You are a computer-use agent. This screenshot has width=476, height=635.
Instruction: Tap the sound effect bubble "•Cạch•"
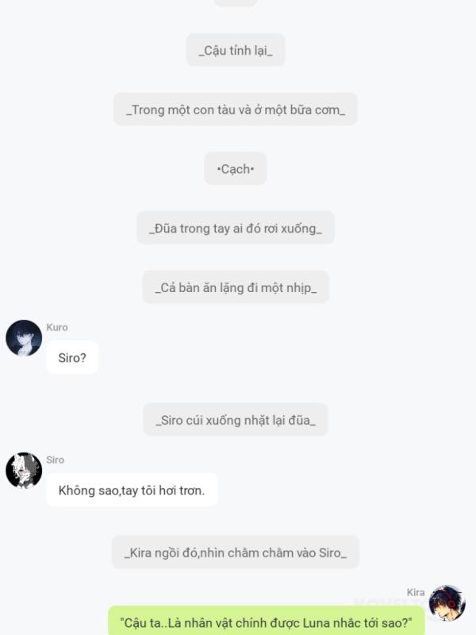(x=236, y=168)
